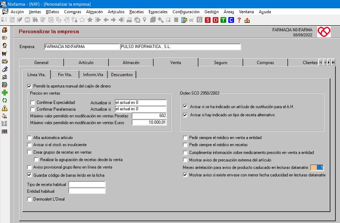Open the Artículos menu
Viewport: 340px width, 223px height.
tap(116, 12)
